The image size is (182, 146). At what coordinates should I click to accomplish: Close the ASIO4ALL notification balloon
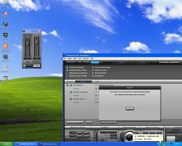pyautogui.click(x=161, y=136)
